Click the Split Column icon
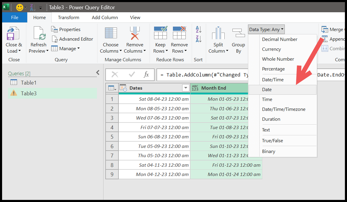The height and width of the screenshot is (202, 347). 218,33
